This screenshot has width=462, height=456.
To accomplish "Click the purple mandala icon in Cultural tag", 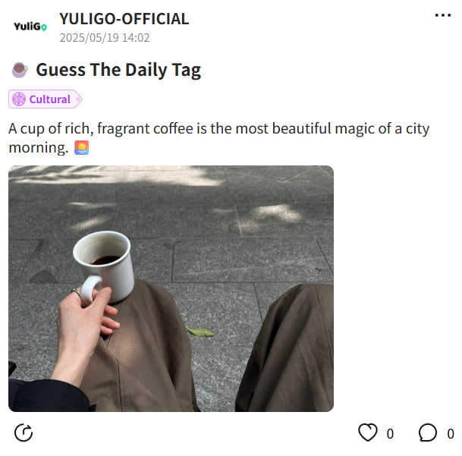I will pyautogui.click(x=19, y=99).
